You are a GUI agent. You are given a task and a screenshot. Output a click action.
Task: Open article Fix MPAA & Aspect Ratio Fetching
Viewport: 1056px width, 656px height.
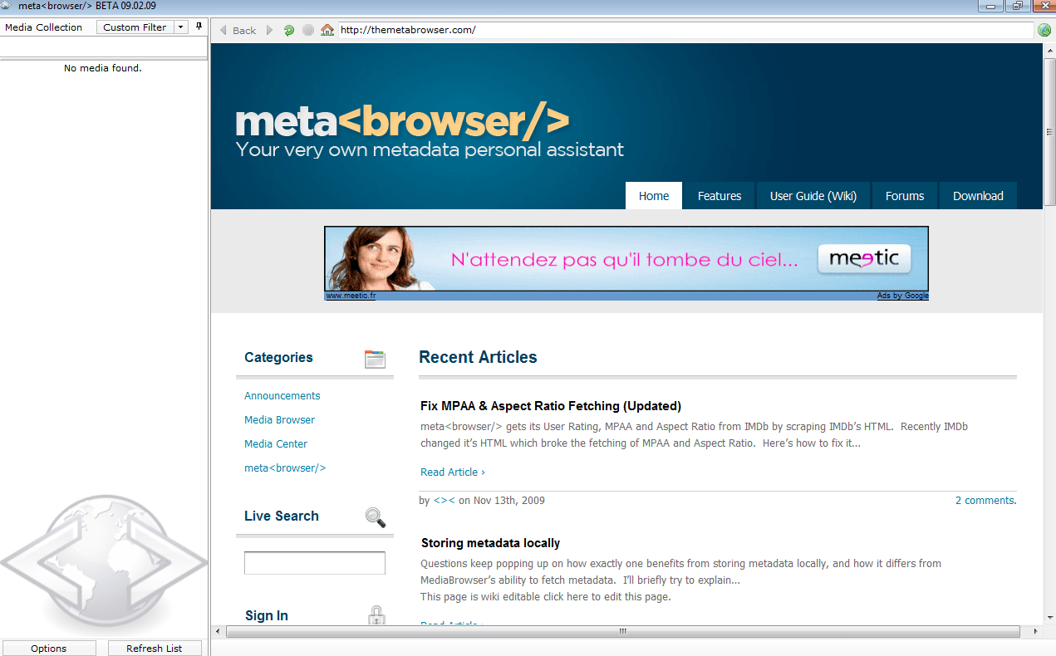[x=551, y=406]
